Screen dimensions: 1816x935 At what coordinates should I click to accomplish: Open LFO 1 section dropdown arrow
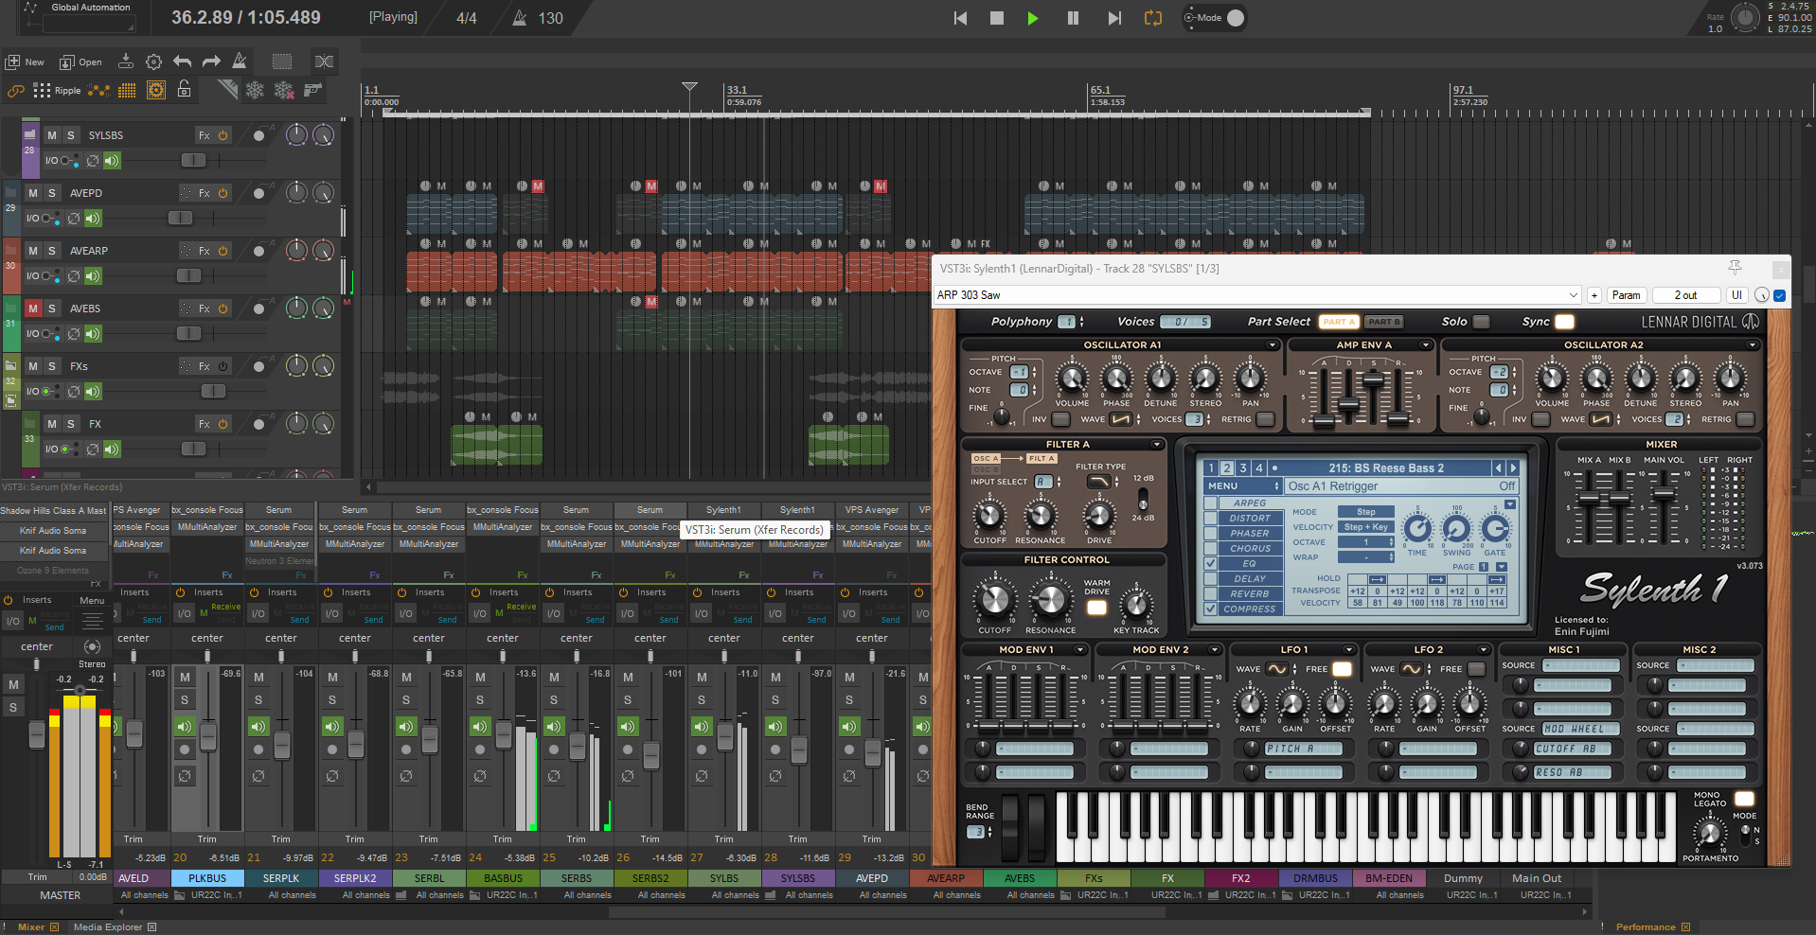point(1349,650)
